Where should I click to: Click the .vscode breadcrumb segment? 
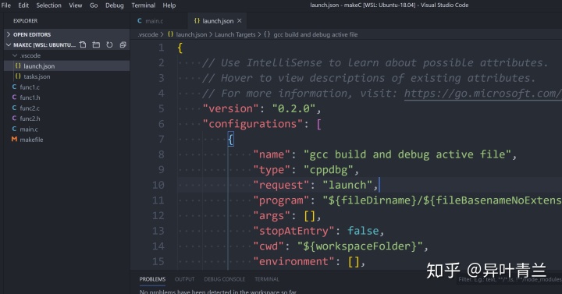click(148, 34)
